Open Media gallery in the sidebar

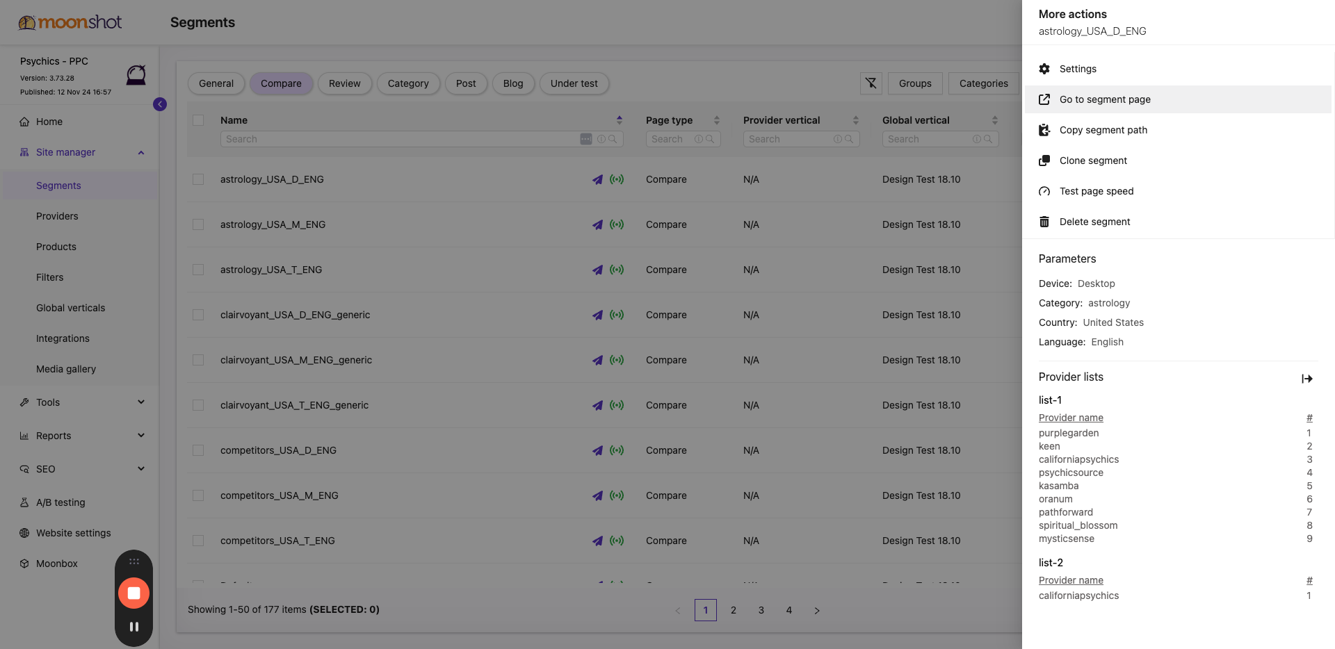66,369
